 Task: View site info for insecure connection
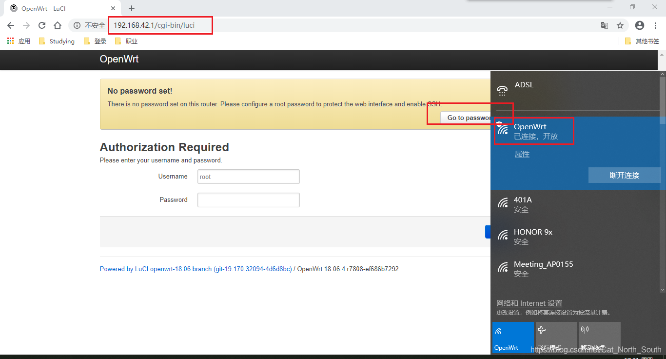90,25
